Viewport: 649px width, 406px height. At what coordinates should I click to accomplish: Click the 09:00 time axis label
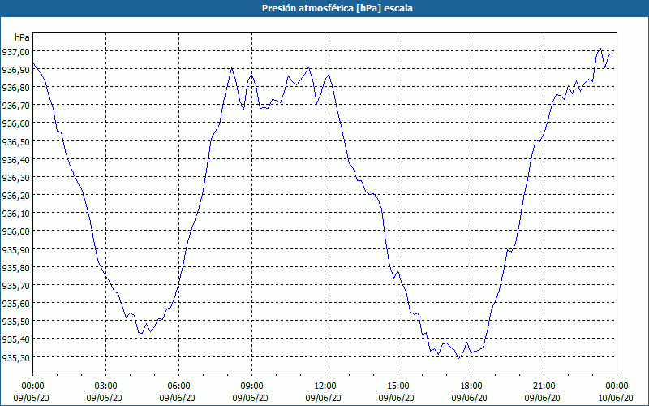tap(251, 387)
